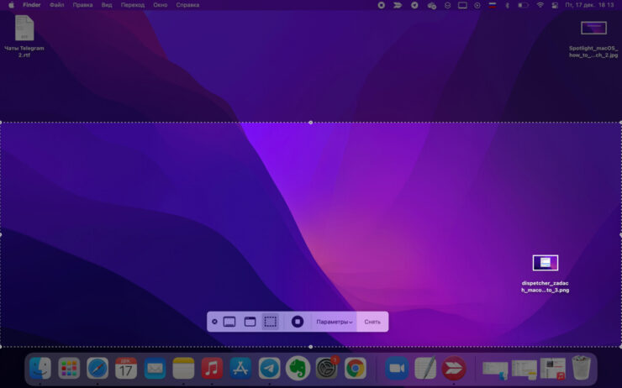This screenshot has height=388, width=622.
Task: Open Telegram from the Dock
Action: click(x=269, y=368)
